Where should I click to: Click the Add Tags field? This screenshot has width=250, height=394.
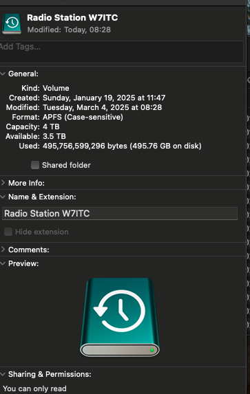click(x=121, y=52)
